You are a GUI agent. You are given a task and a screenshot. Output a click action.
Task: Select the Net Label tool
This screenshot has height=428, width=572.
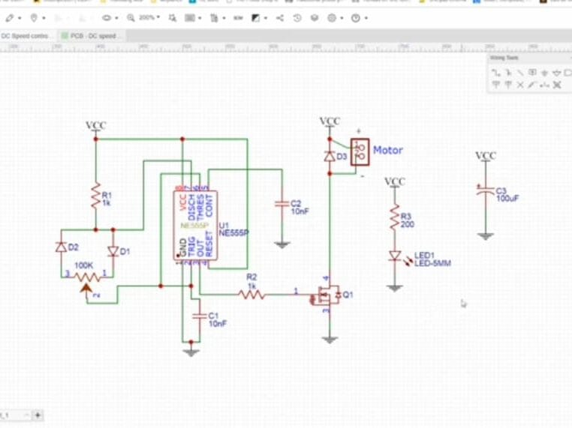(533, 73)
